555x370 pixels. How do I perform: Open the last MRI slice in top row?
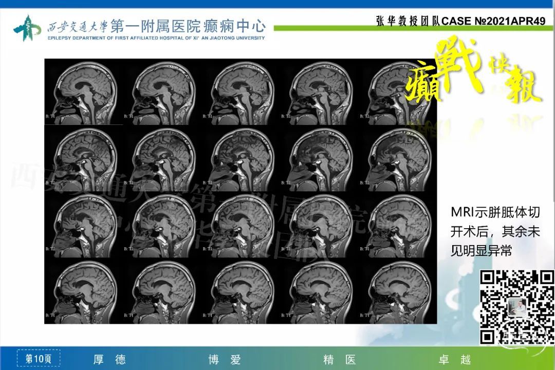399,91
